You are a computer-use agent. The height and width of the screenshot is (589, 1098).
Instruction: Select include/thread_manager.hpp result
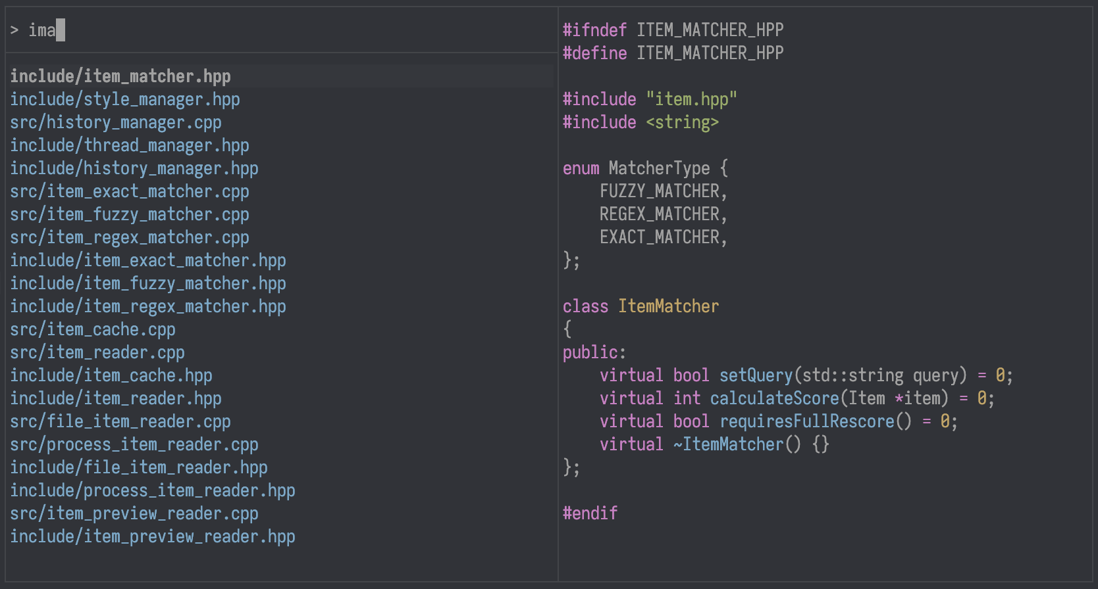pyautogui.click(x=130, y=145)
